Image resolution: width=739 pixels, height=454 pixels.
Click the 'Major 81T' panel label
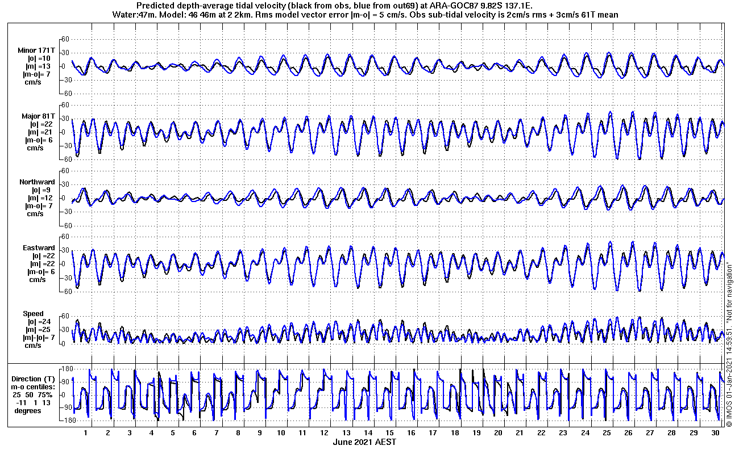point(38,116)
